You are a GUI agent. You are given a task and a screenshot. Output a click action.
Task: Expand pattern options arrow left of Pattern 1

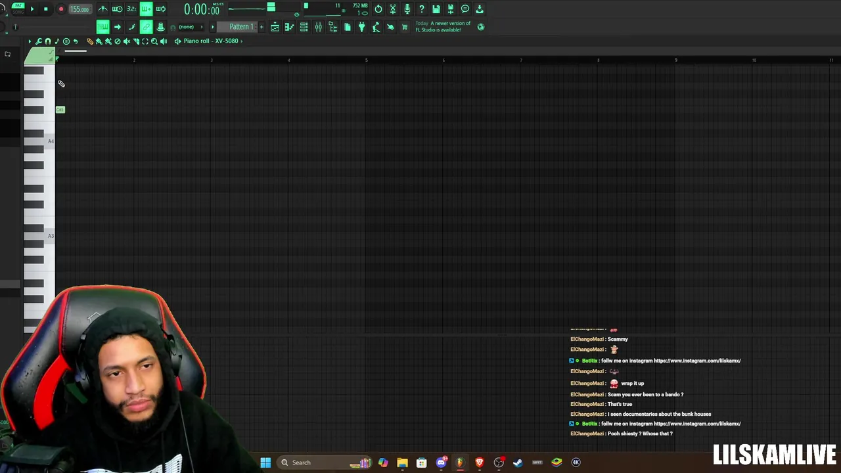coord(212,27)
